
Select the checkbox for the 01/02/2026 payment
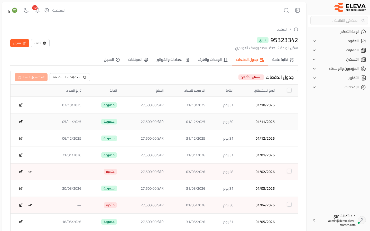point(289,171)
